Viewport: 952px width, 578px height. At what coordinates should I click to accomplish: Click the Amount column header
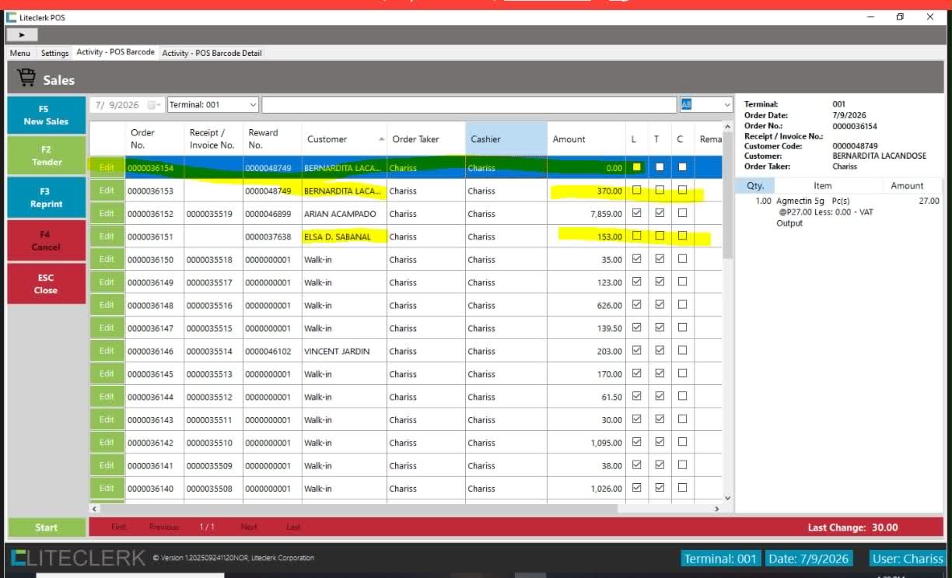click(586, 138)
